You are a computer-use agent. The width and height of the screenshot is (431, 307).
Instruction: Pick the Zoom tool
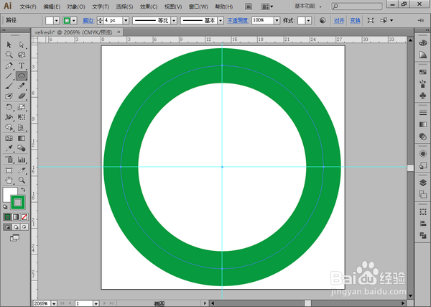pyautogui.click(x=22, y=180)
